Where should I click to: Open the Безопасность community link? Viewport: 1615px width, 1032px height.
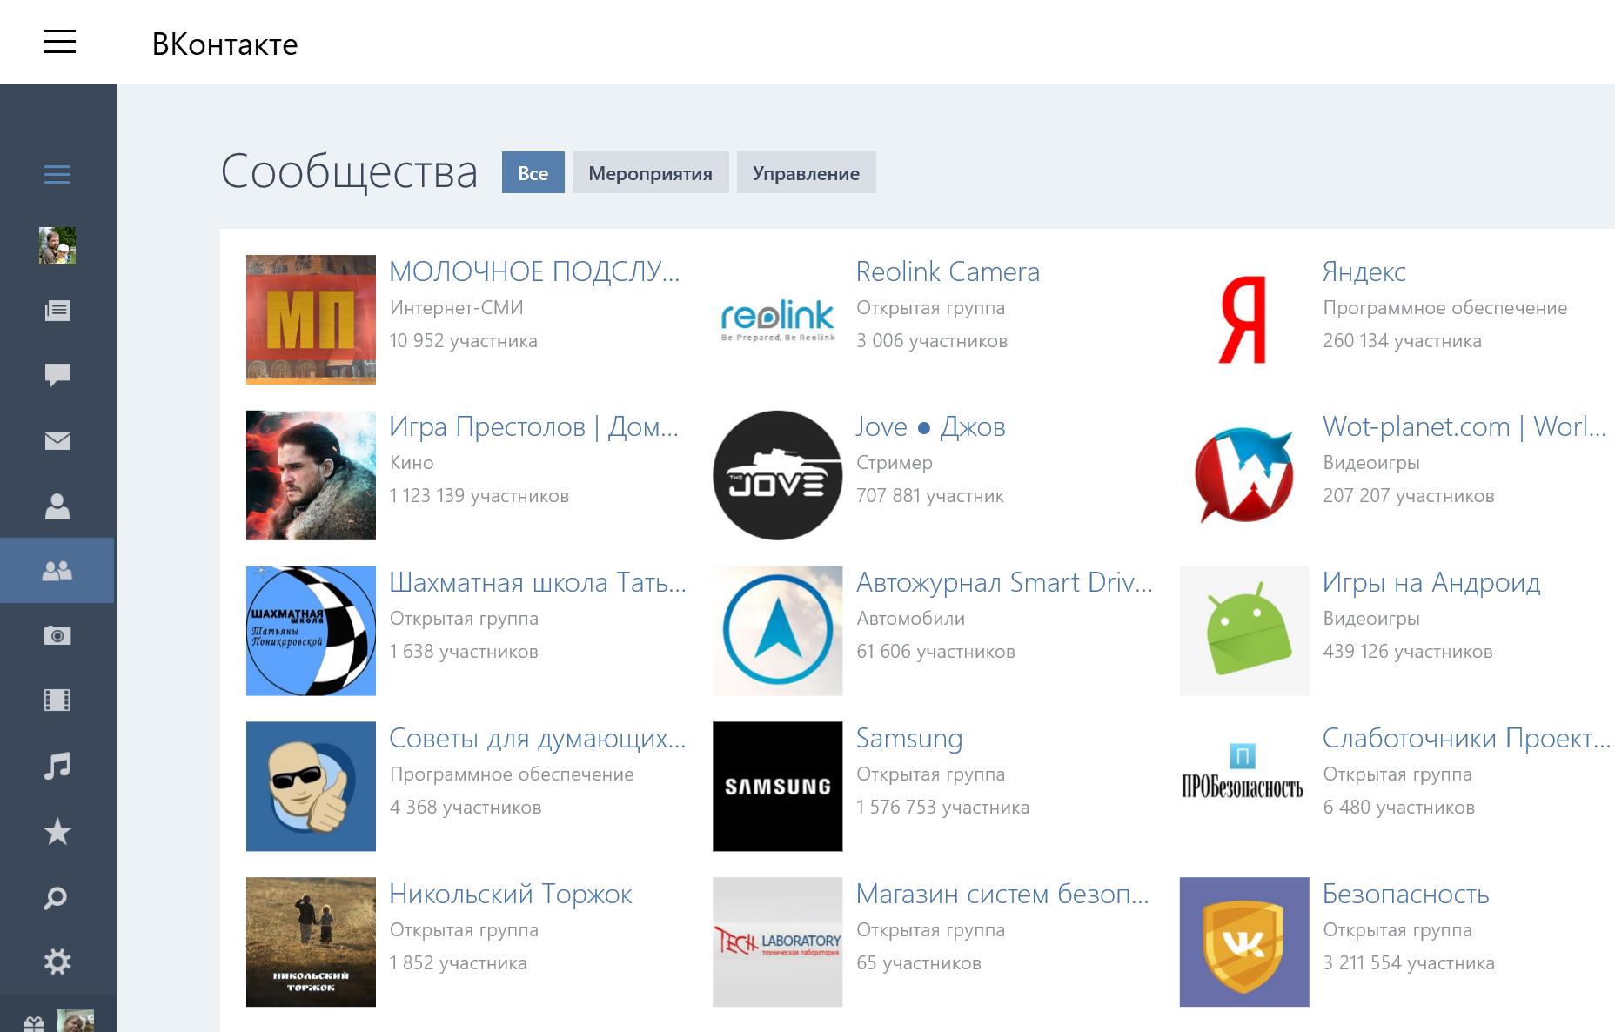[1406, 894]
